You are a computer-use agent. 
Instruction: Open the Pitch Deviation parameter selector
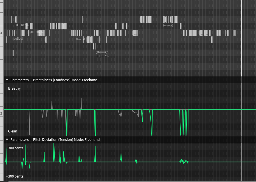45,139
